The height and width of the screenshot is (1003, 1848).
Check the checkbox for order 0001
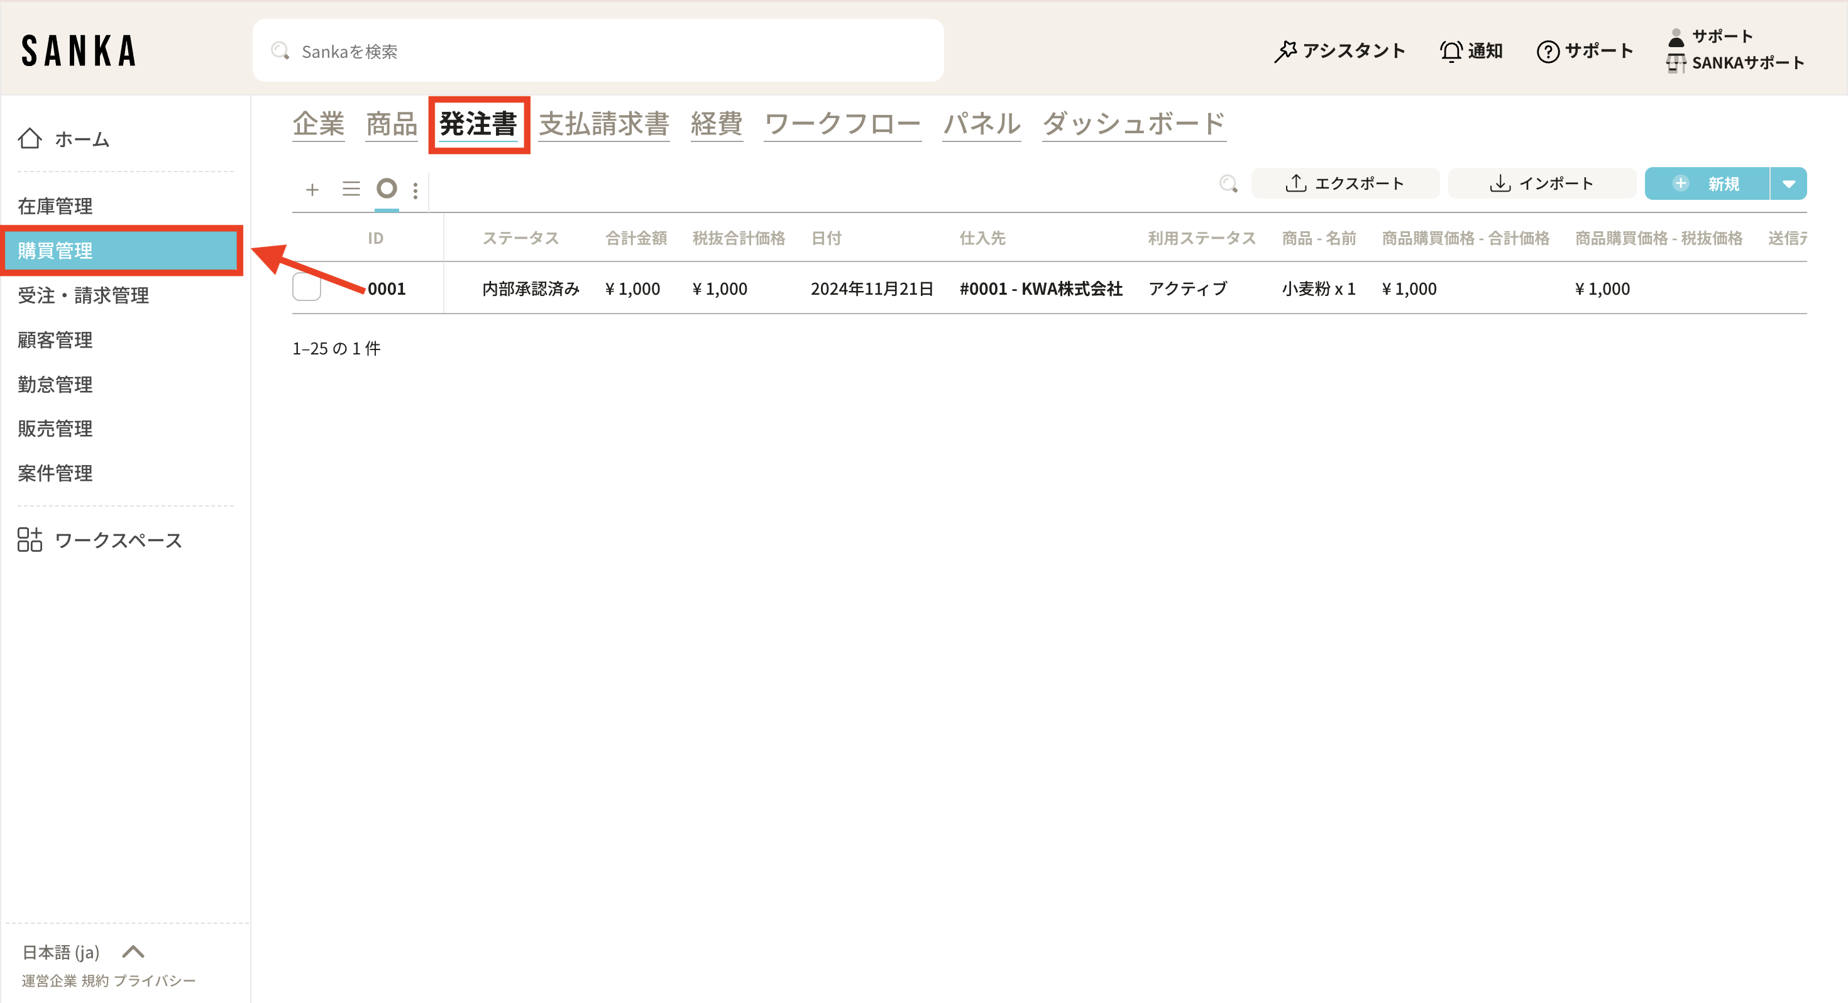[306, 288]
